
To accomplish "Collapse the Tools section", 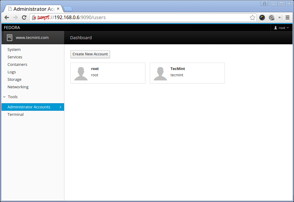I will point(4,97).
